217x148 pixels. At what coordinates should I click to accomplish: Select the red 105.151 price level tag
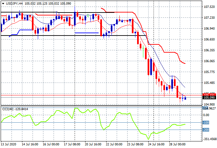coord(209,95)
